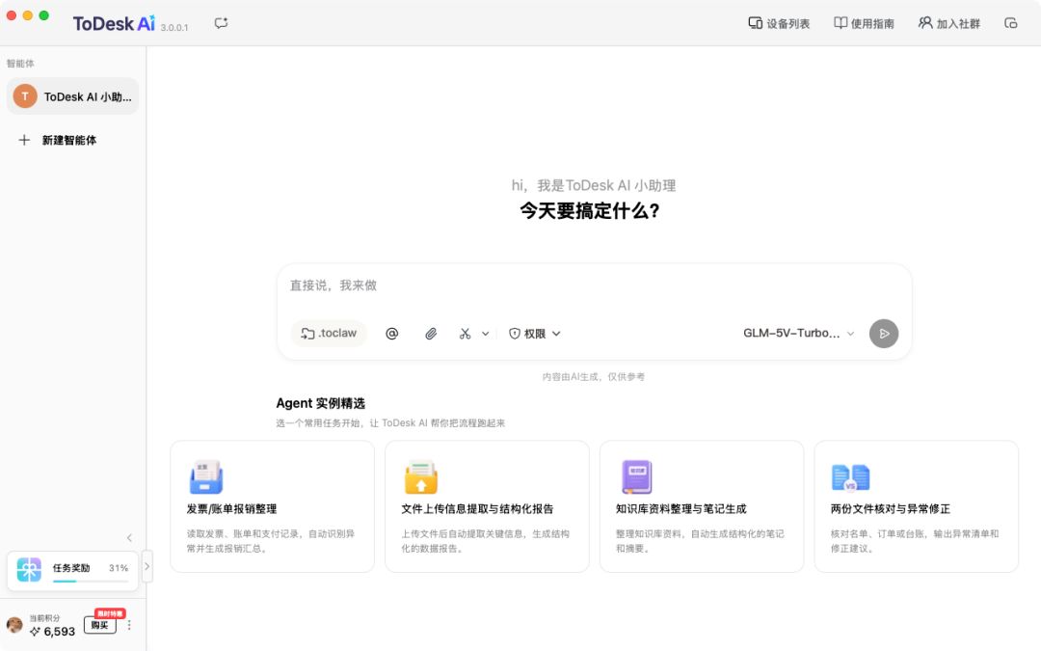Open the 文件上传信息提取与结构化报告 card
The height and width of the screenshot is (651, 1041).
487,506
